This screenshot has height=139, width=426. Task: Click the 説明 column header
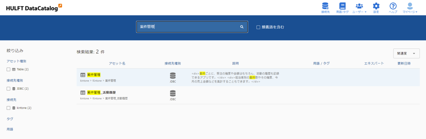click(236, 63)
